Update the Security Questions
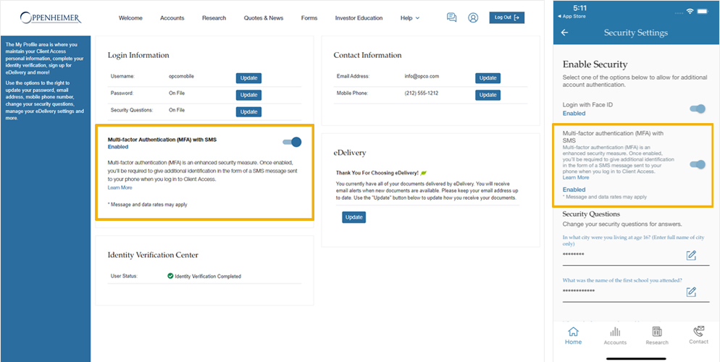Image resolution: width=720 pixels, height=362 pixels. 249,112
